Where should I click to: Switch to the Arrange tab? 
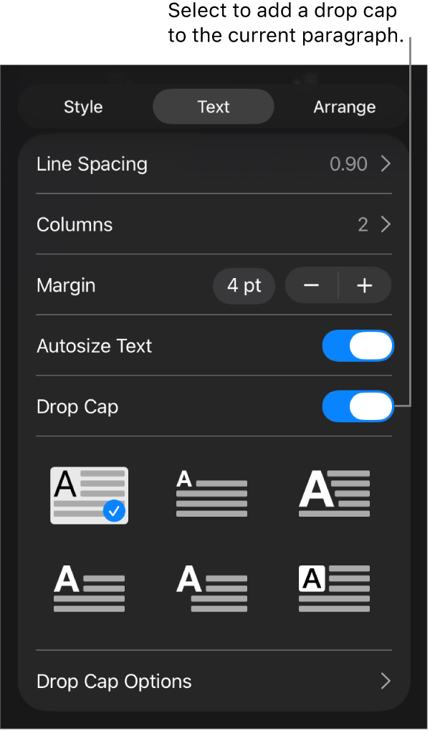click(344, 106)
